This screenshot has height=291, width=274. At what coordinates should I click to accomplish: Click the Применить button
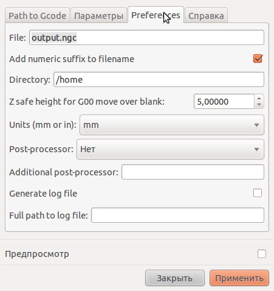pos(239,278)
